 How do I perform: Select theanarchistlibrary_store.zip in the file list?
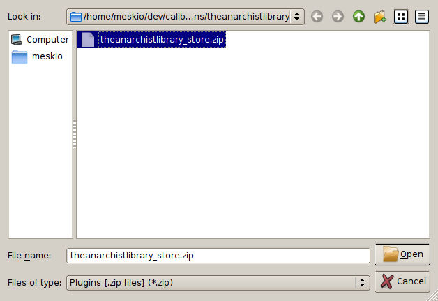pos(151,39)
